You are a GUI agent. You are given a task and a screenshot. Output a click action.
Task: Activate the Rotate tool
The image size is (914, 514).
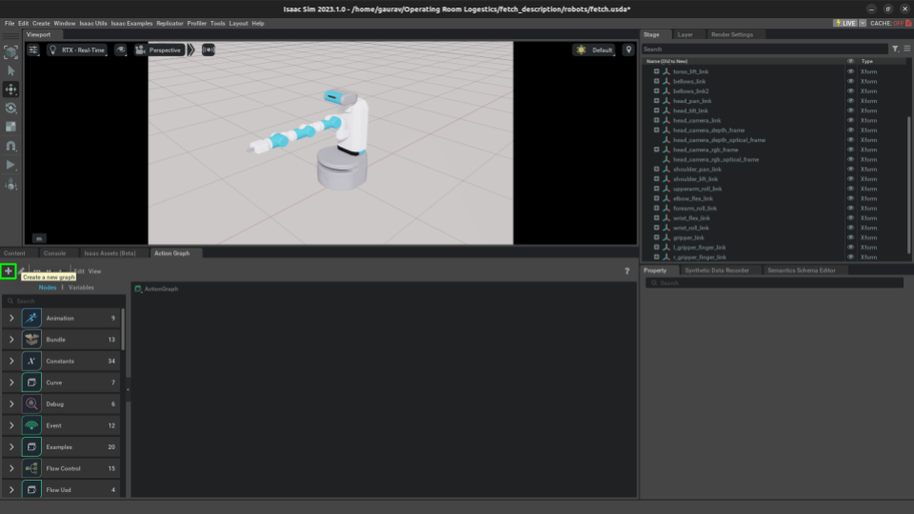click(x=11, y=109)
